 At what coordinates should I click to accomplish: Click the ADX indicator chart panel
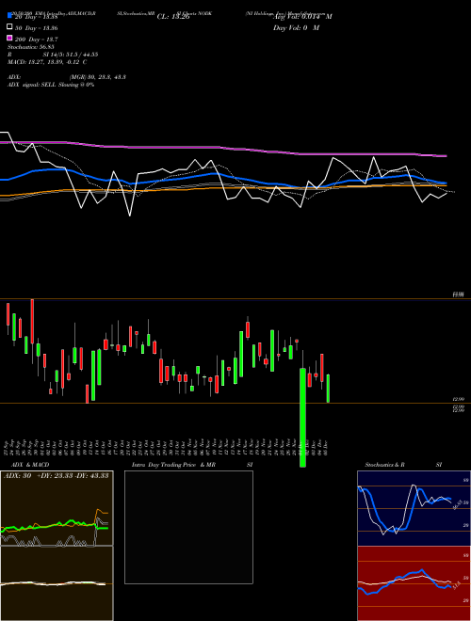[57, 508]
